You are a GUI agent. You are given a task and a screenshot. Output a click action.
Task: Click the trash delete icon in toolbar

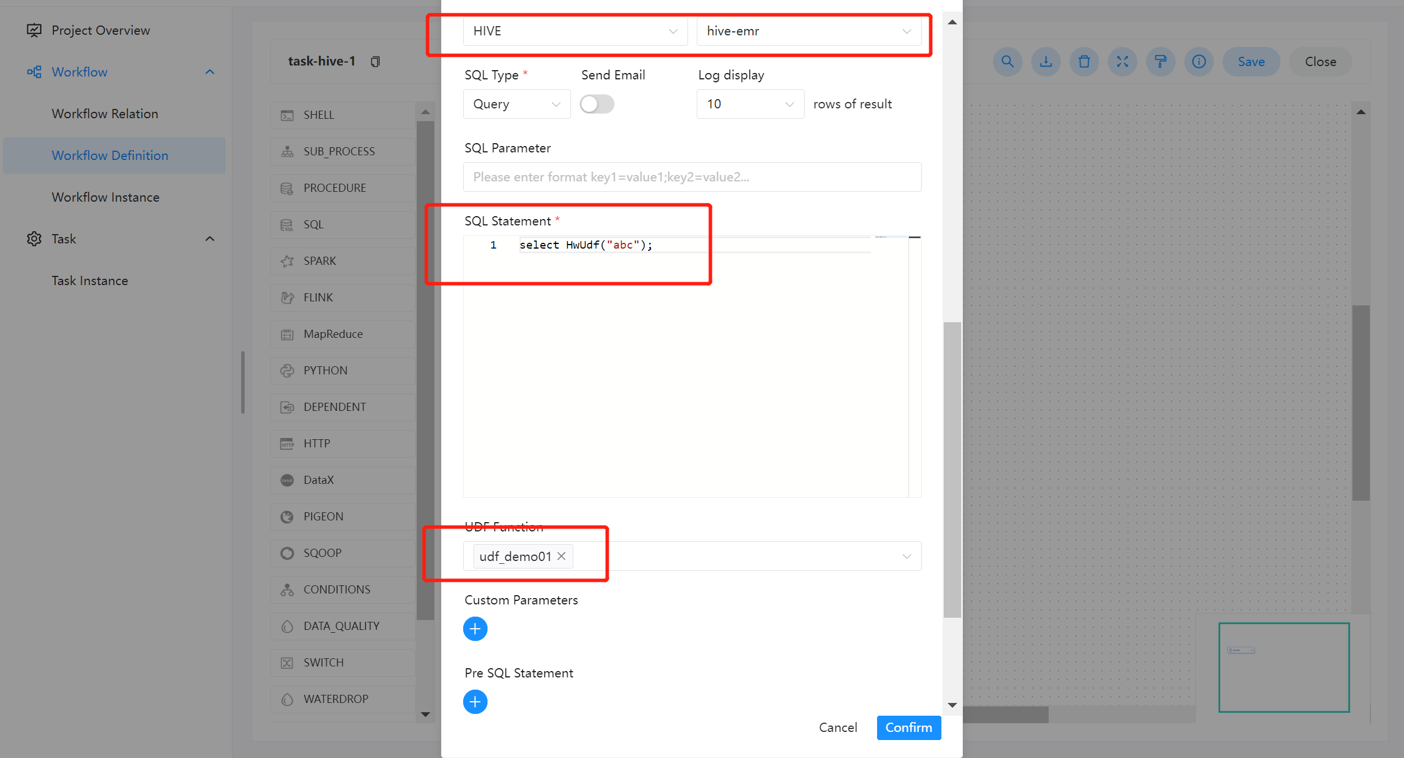click(x=1084, y=61)
